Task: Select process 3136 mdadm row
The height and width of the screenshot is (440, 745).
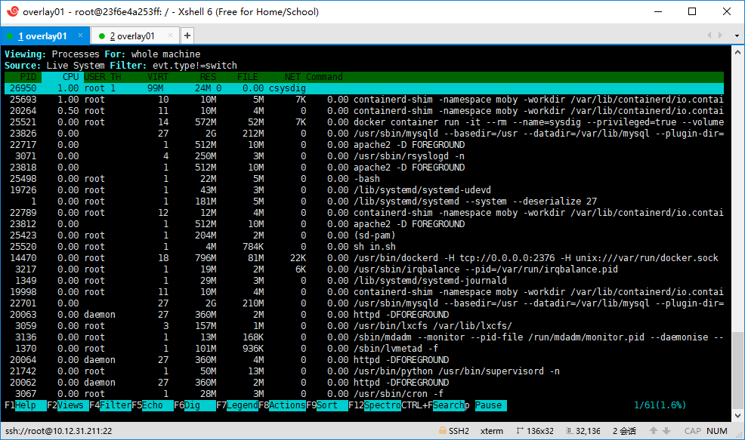Action: 364,337
